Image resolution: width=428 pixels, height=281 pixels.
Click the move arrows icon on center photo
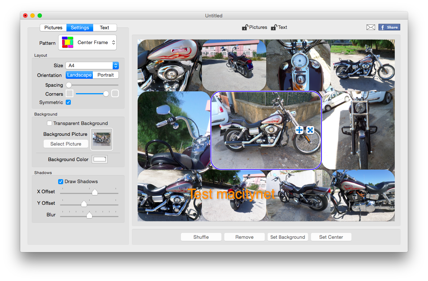click(299, 130)
